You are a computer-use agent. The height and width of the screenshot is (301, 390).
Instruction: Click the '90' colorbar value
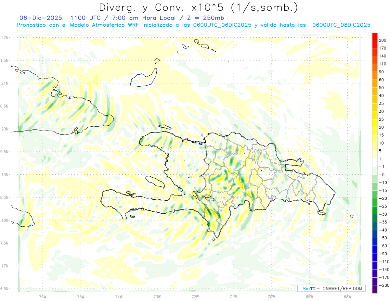pos(382,72)
